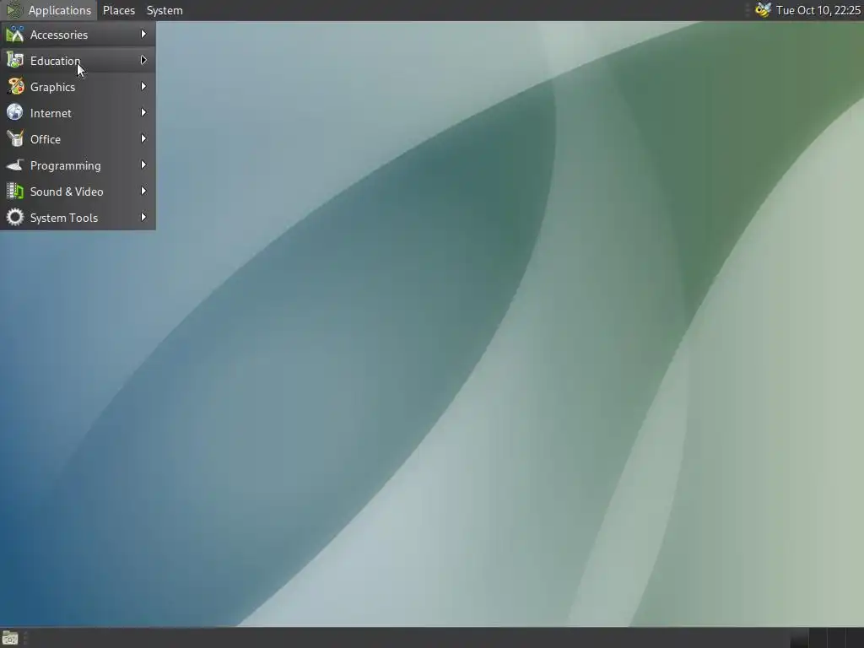This screenshot has height=648, width=864.
Task: Open the Accessories submenu
Action: click(x=78, y=34)
